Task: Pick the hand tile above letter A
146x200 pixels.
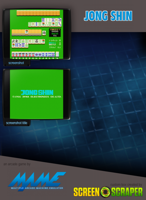Action: (x=13, y=54)
